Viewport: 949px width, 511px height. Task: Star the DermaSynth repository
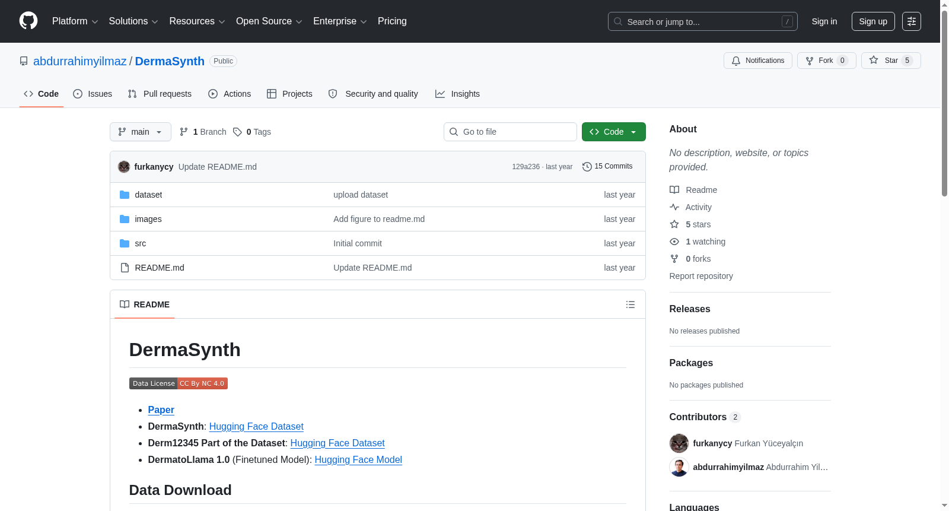click(x=891, y=61)
